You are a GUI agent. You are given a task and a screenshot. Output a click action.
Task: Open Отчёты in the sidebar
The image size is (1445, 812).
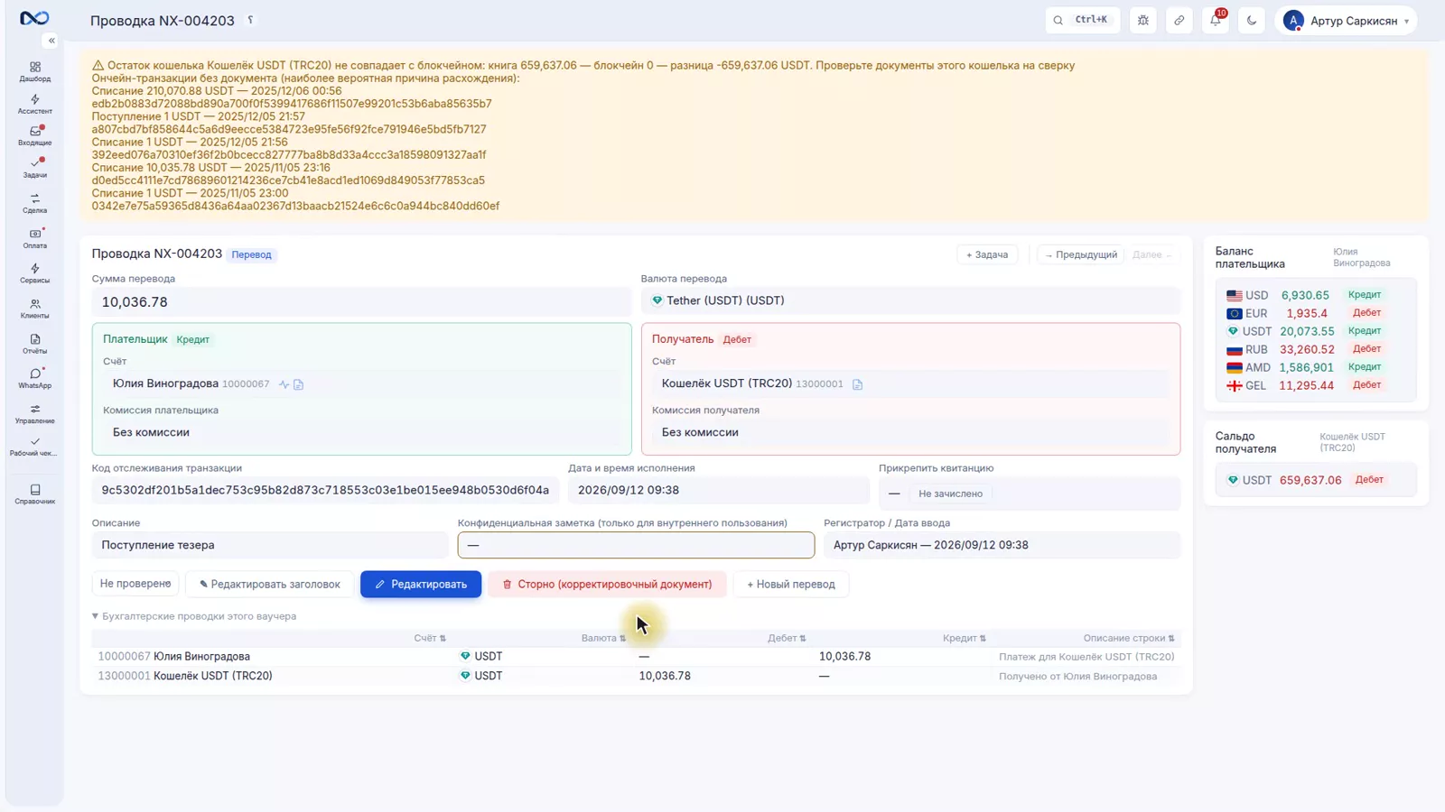(x=34, y=344)
